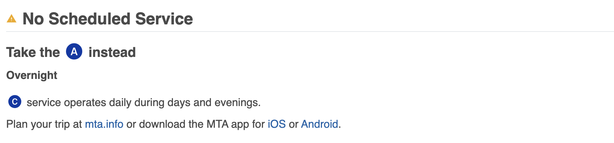Click the word "Service" in the heading

pyautogui.click(x=164, y=19)
